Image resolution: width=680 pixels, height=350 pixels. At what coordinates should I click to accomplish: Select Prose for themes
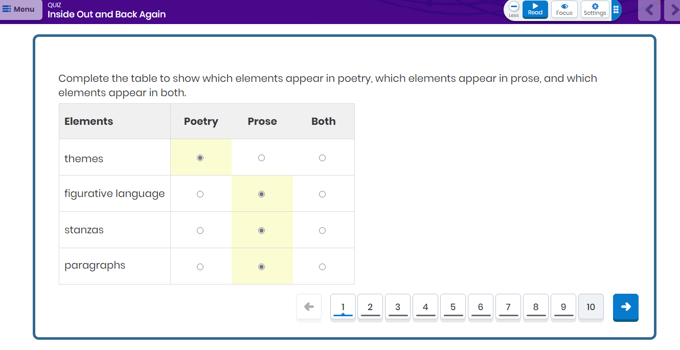261,158
